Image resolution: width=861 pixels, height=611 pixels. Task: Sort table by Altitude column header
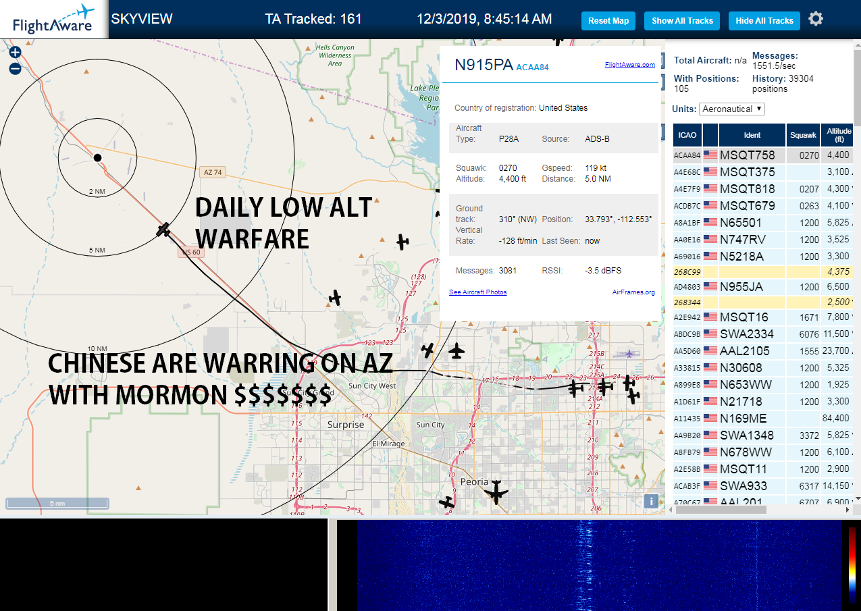pyautogui.click(x=838, y=135)
